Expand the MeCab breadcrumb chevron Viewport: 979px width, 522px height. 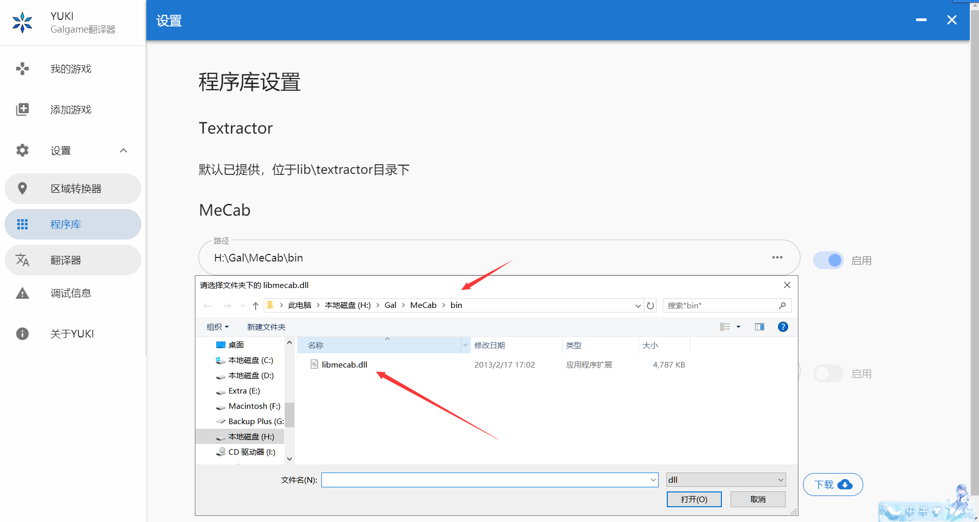[443, 305]
